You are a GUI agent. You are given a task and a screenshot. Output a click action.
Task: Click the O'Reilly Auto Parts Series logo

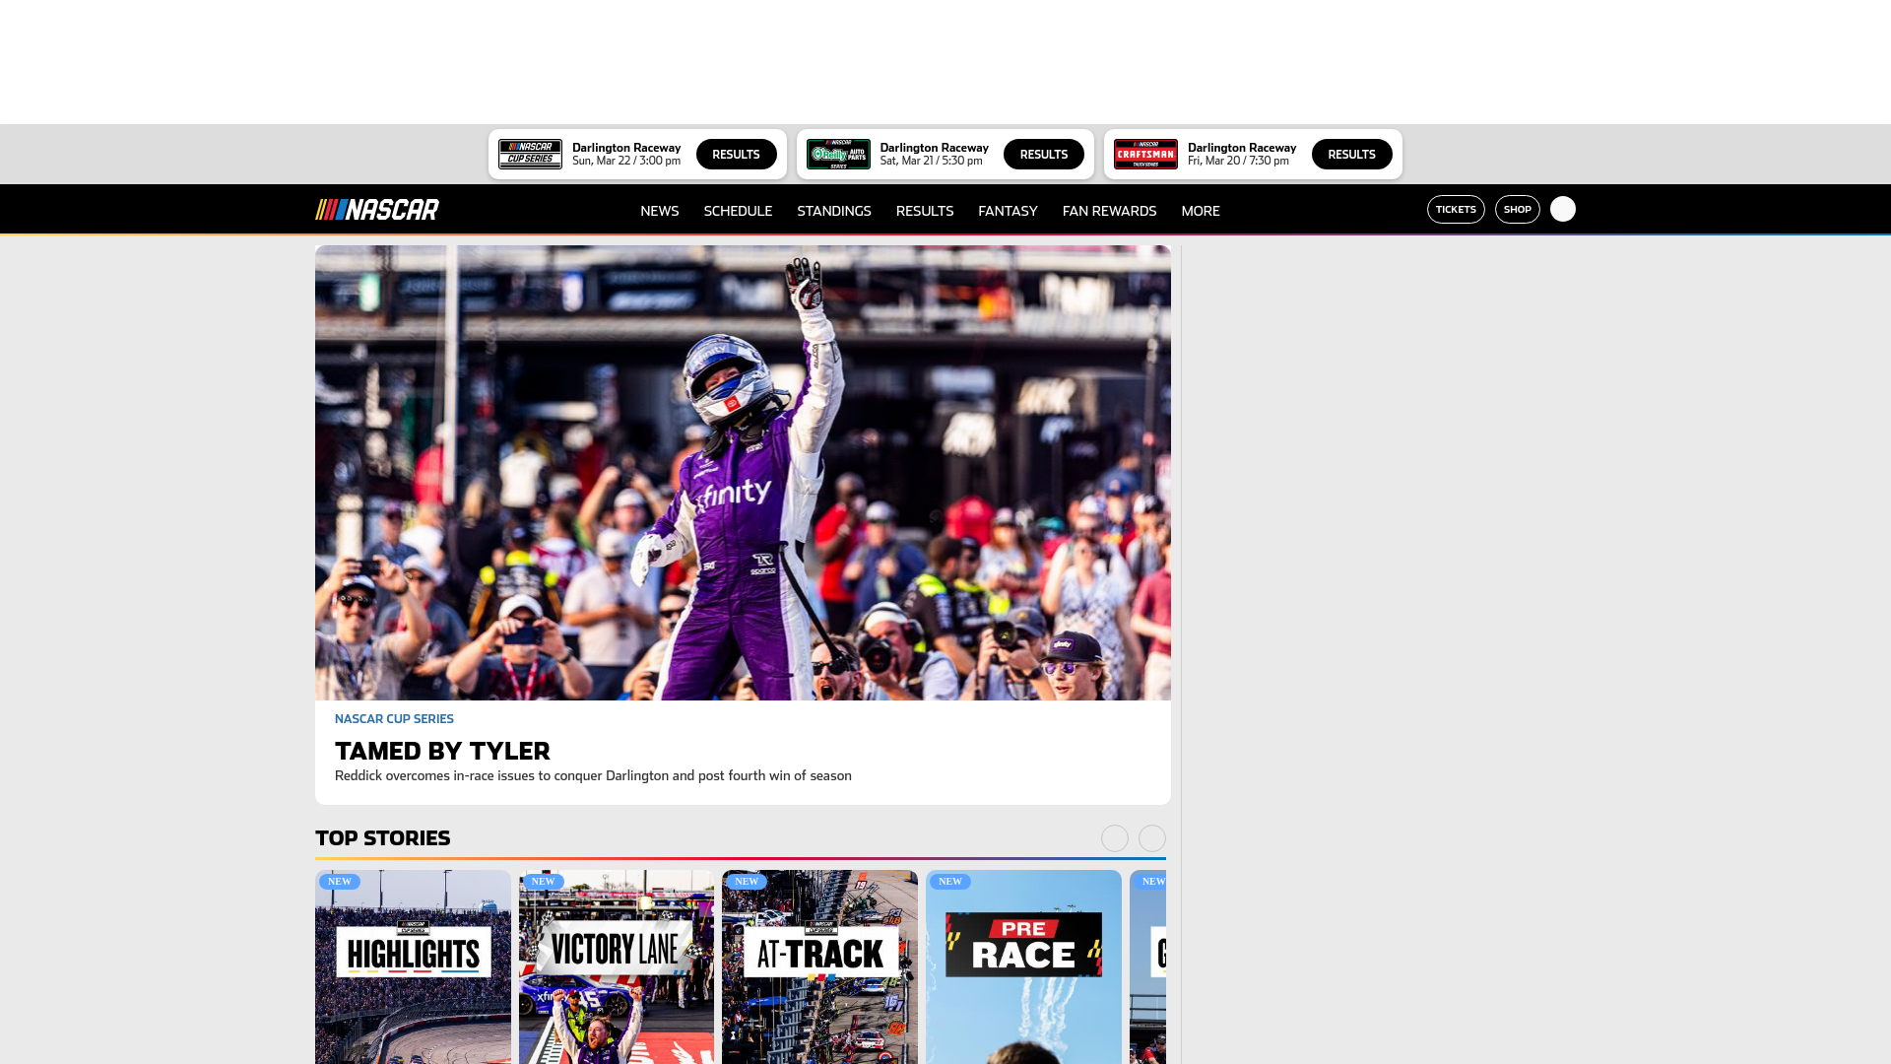[x=838, y=155]
